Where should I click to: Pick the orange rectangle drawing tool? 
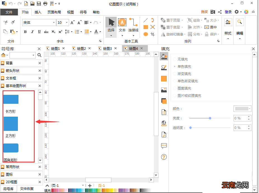pos(145,27)
